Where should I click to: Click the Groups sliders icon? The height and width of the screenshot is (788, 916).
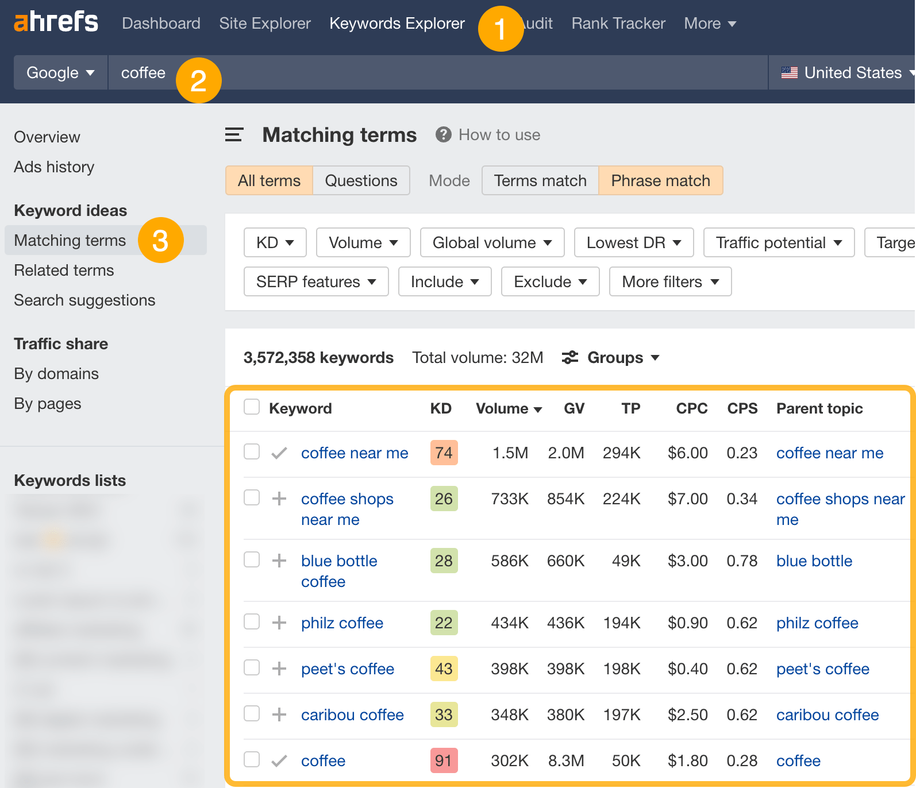click(x=569, y=358)
